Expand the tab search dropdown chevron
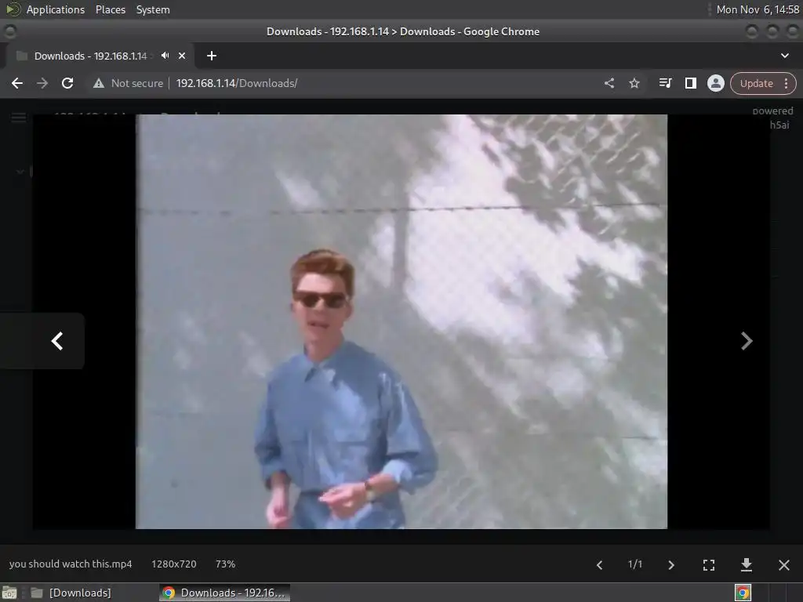Screen dimensions: 803x602 tap(784, 56)
